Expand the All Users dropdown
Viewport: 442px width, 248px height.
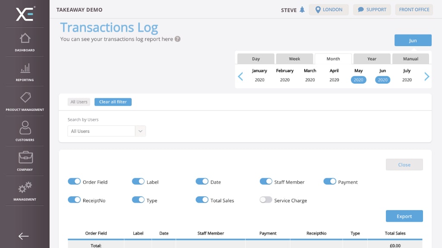point(141,131)
